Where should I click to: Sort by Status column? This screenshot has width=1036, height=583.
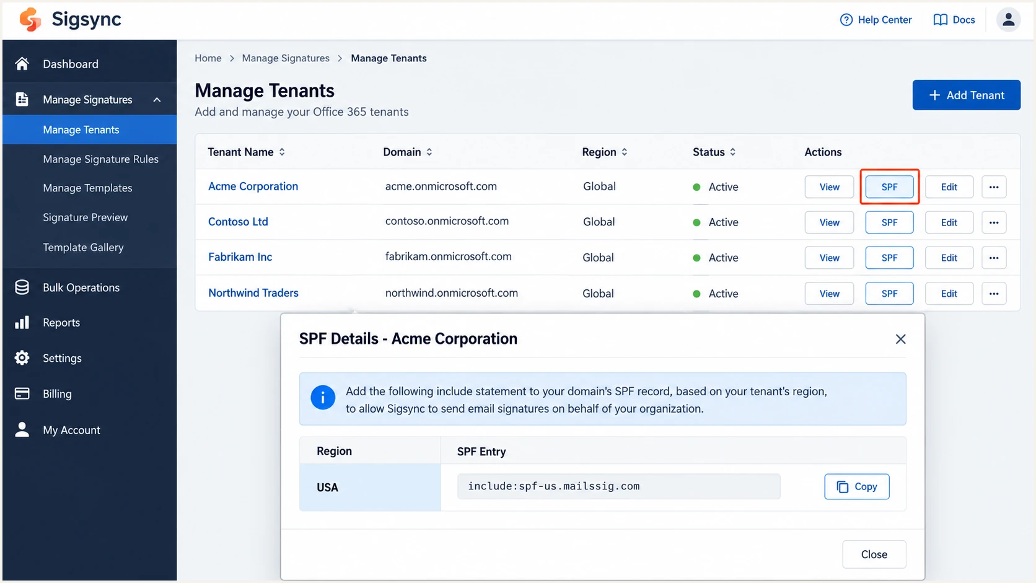point(733,152)
